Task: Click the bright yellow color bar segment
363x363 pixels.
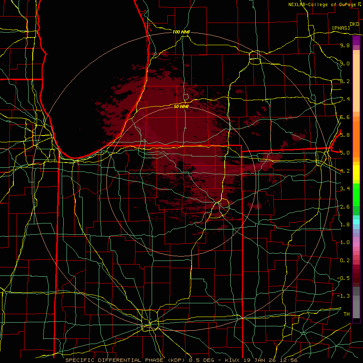Action: click(x=356, y=173)
